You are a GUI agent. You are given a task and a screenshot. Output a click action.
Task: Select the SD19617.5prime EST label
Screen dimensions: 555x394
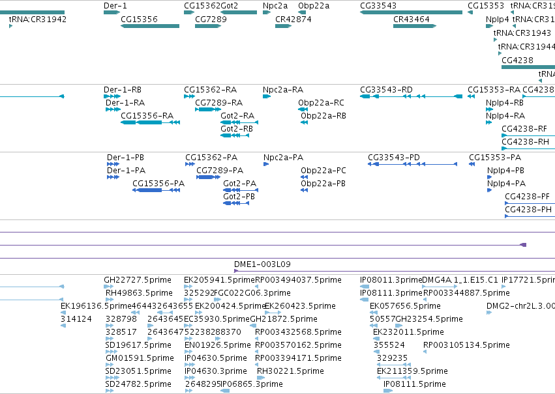pyautogui.click(x=138, y=345)
